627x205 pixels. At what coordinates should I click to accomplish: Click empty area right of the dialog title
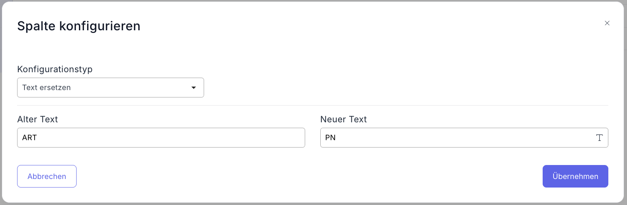coord(350,26)
